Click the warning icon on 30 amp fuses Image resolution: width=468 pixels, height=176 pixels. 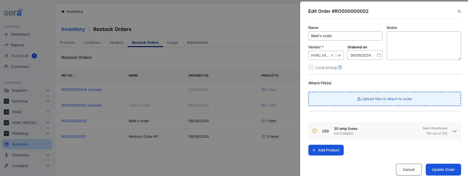[x=314, y=131]
